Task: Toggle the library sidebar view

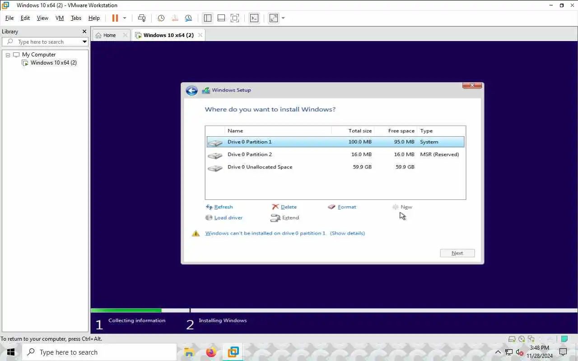Action: click(x=208, y=18)
